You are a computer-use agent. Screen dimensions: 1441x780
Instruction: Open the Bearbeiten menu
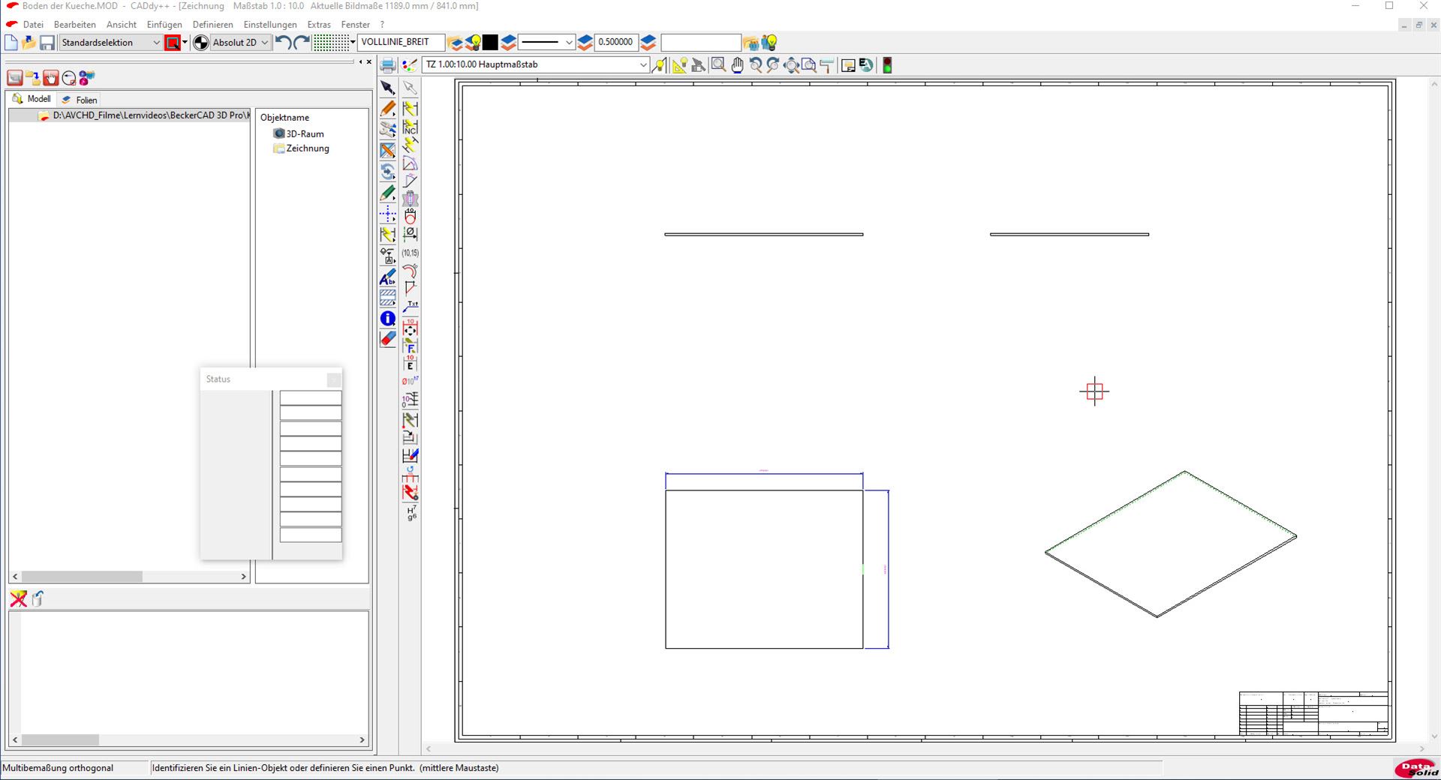(x=75, y=25)
